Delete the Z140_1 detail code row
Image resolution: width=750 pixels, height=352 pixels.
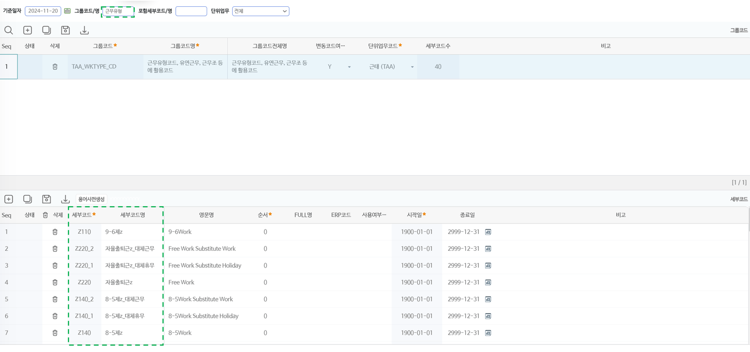(x=55, y=316)
